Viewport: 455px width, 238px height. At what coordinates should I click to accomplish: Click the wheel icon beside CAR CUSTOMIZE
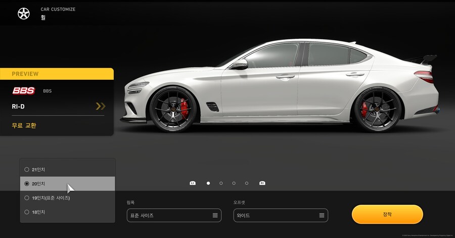(x=24, y=14)
